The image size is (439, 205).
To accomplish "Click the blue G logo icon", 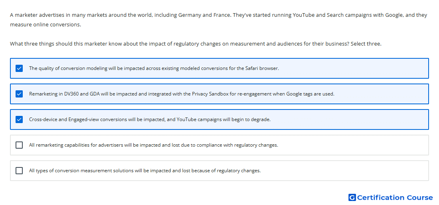I will click(352, 197).
